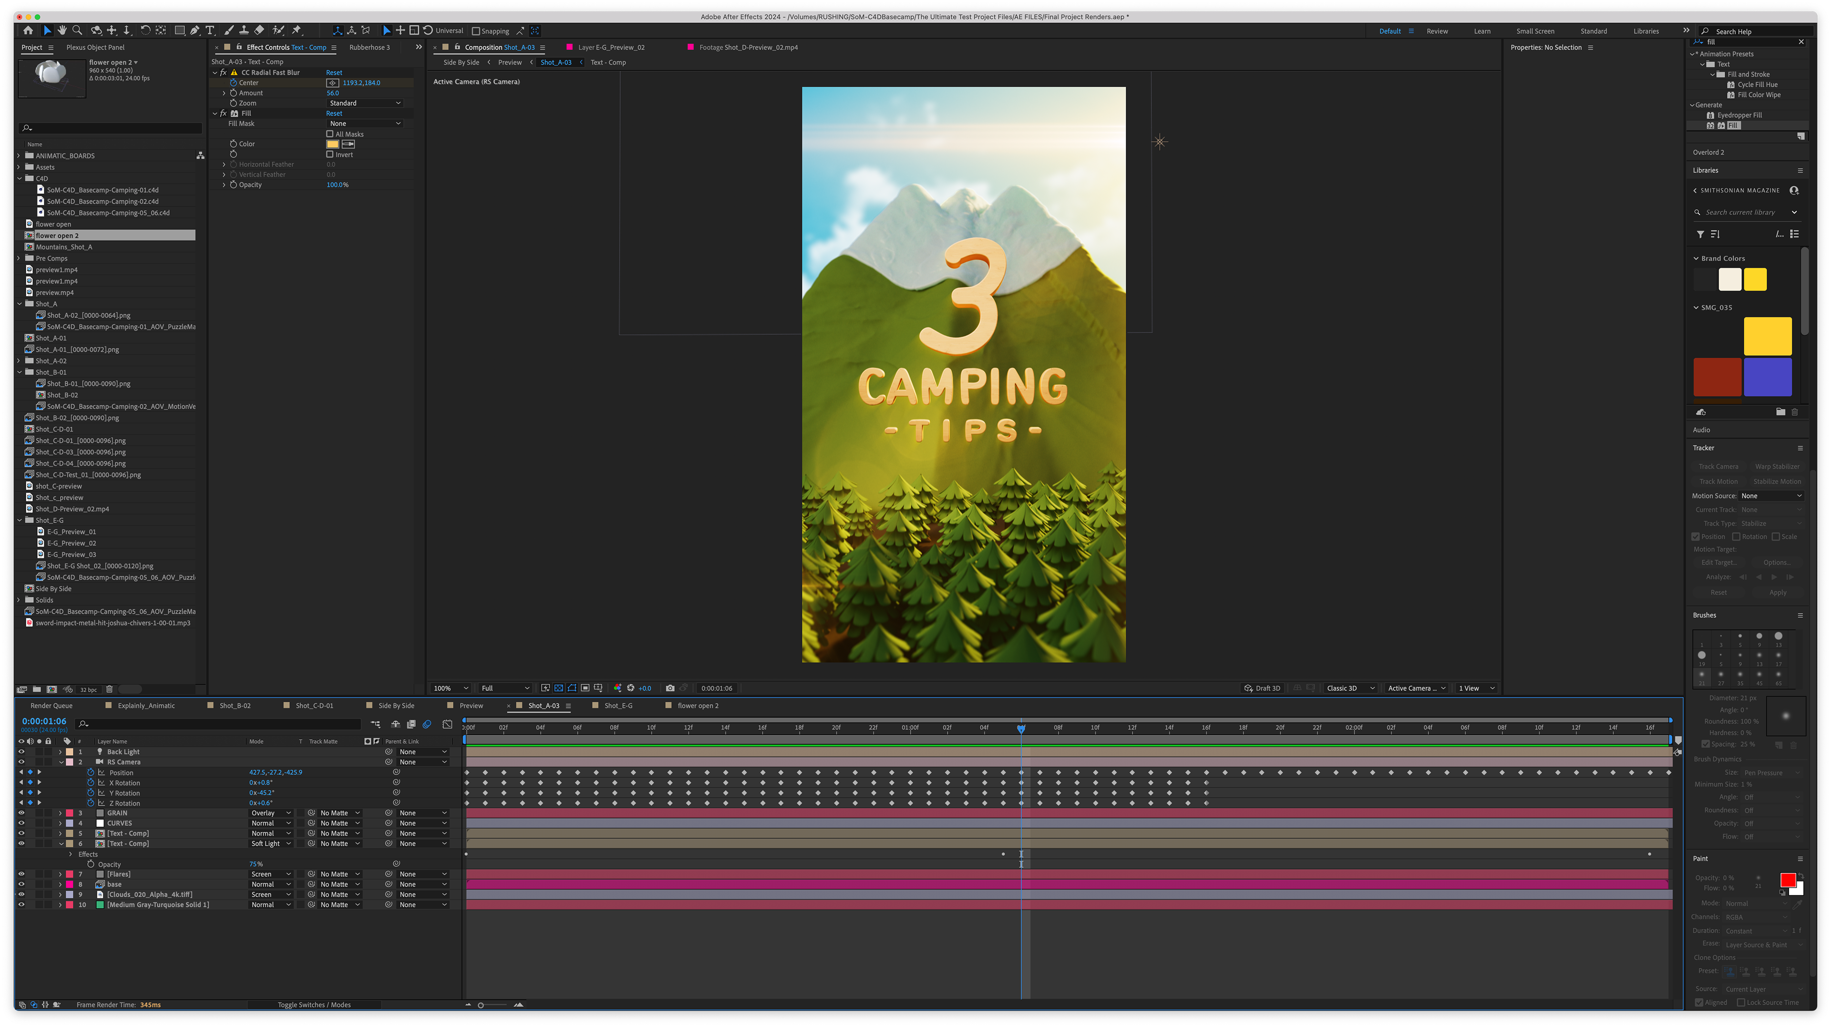Select the yellow Brand Colors swatch

click(1755, 279)
